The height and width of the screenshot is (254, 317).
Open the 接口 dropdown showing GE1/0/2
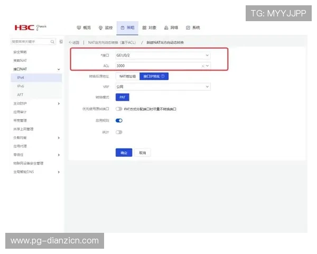click(163, 55)
